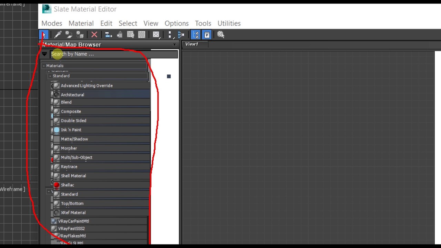Select the Blend material

point(101,102)
